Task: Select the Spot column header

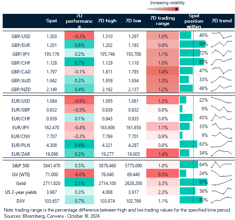Action: 51,21
